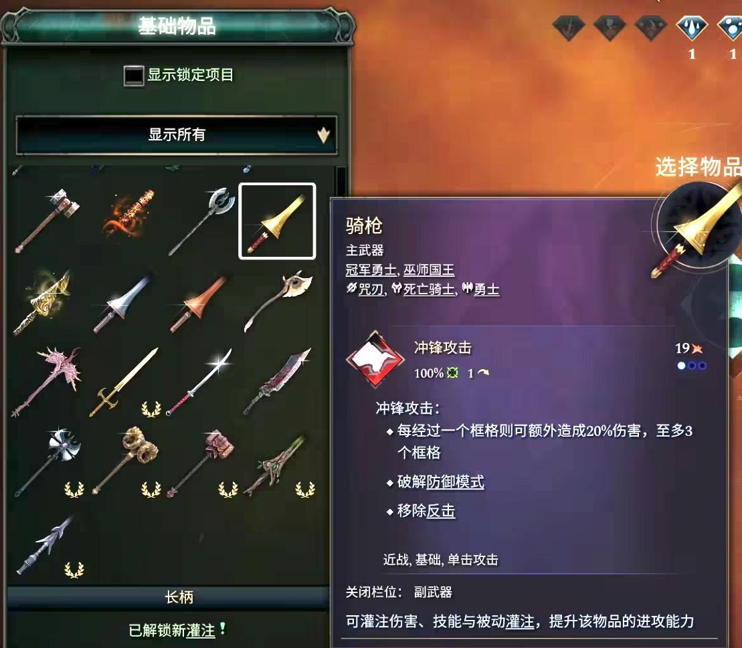The height and width of the screenshot is (648, 742).
Task: Select the pink thorned scythe icon
Action: (46, 382)
